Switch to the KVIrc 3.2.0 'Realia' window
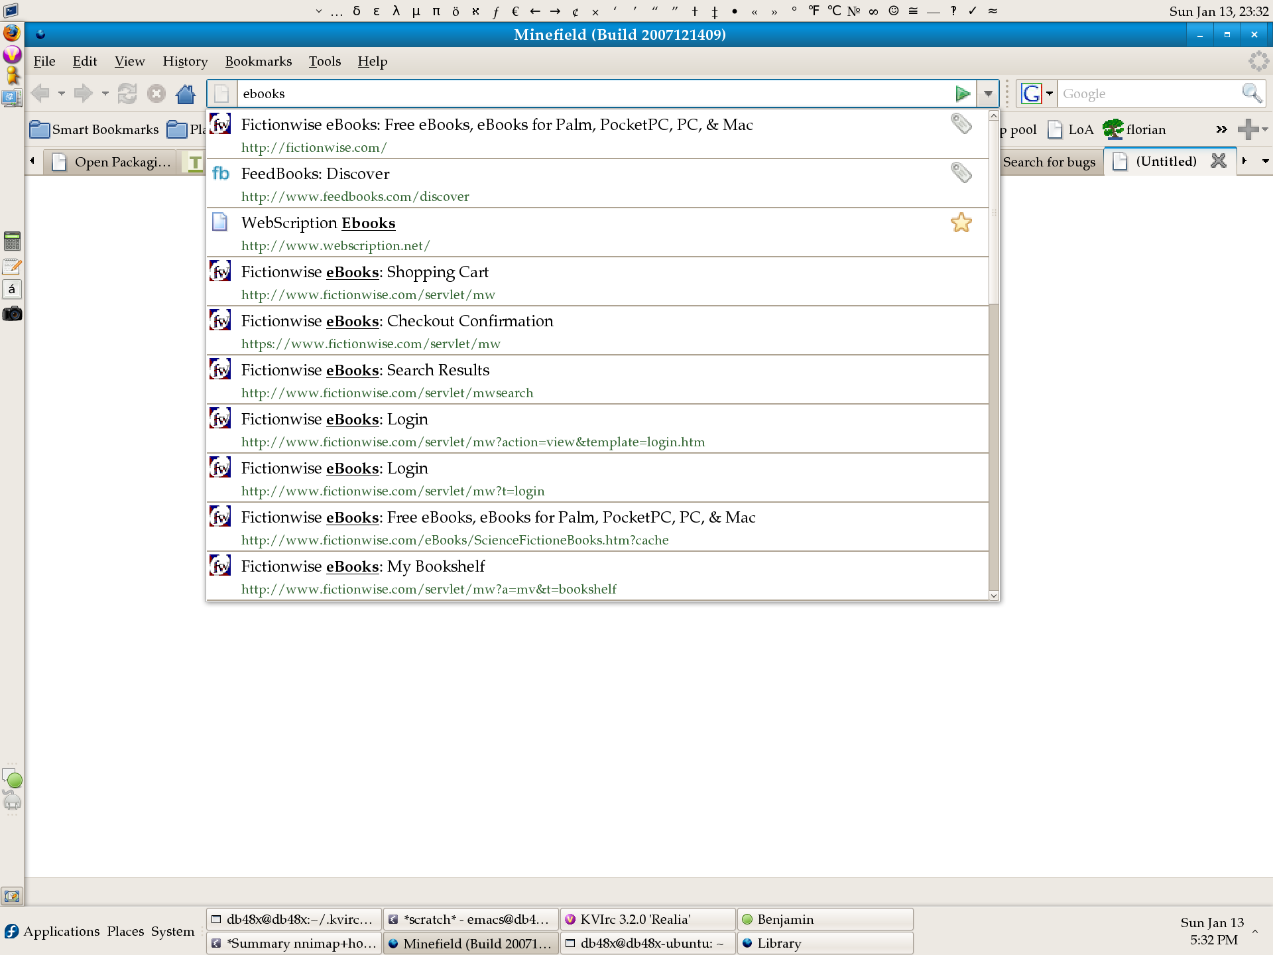This screenshot has width=1273, height=955. (x=648, y=919)
